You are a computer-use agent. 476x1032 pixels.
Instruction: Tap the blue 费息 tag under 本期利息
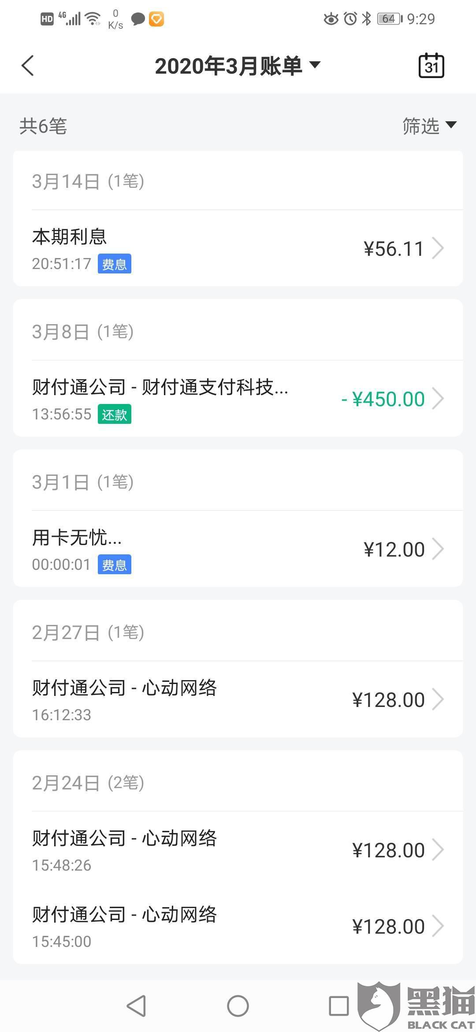114,264
